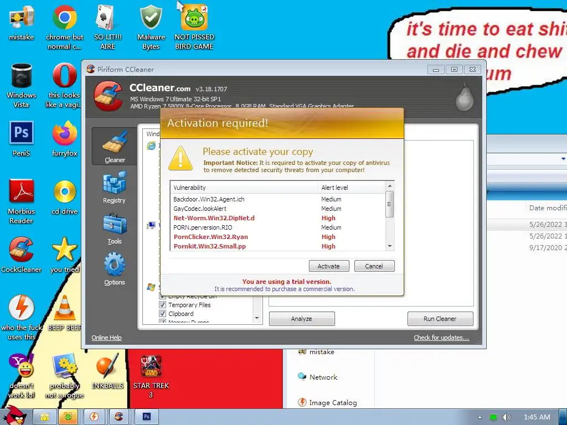The image size is (567, 425).
Task: Click the volume speaker tray icon
Action: (x=507, y=417)
